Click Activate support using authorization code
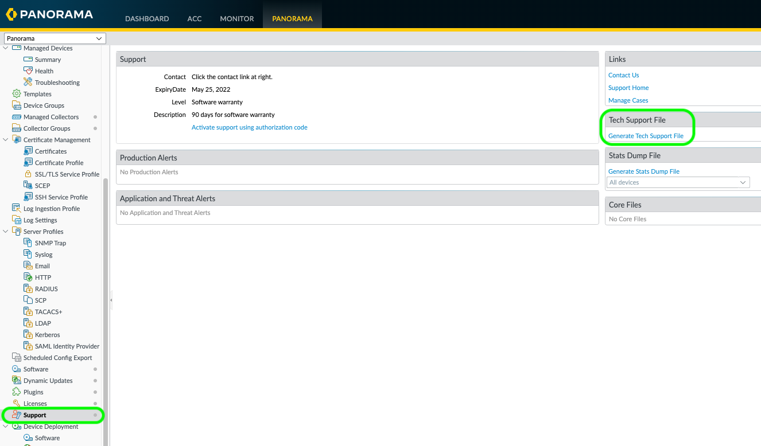 [250, 128]
